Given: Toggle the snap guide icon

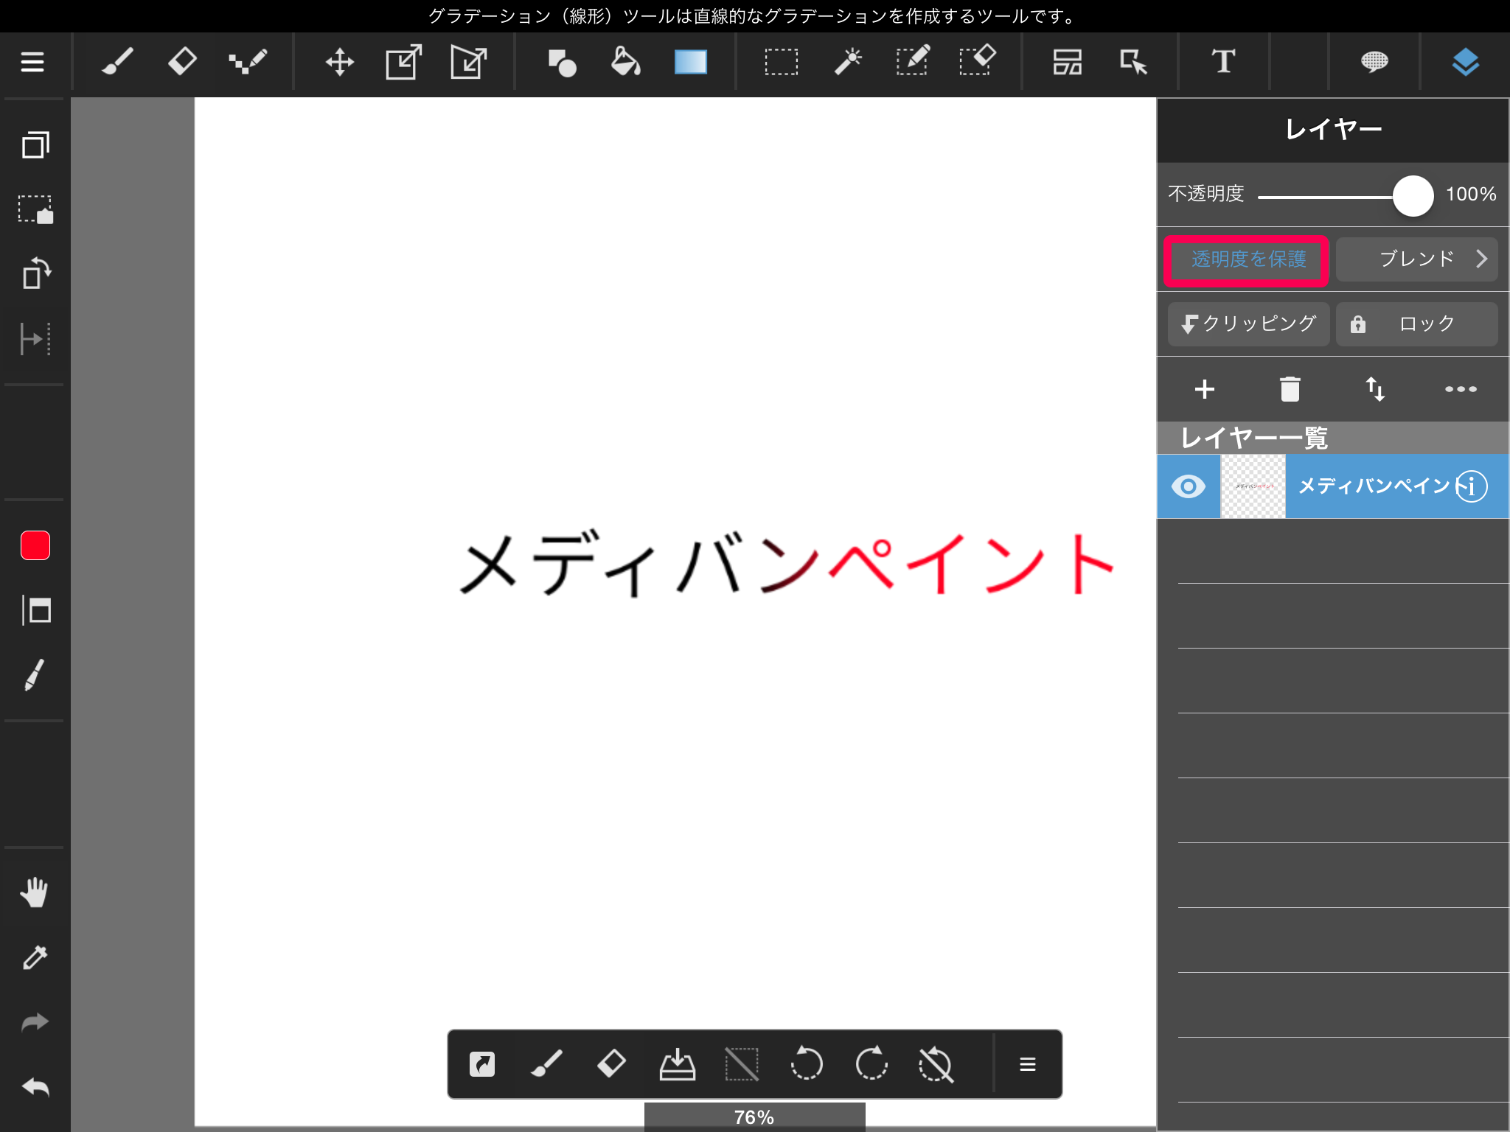Looking at the screenshot, I should point(35,339).
